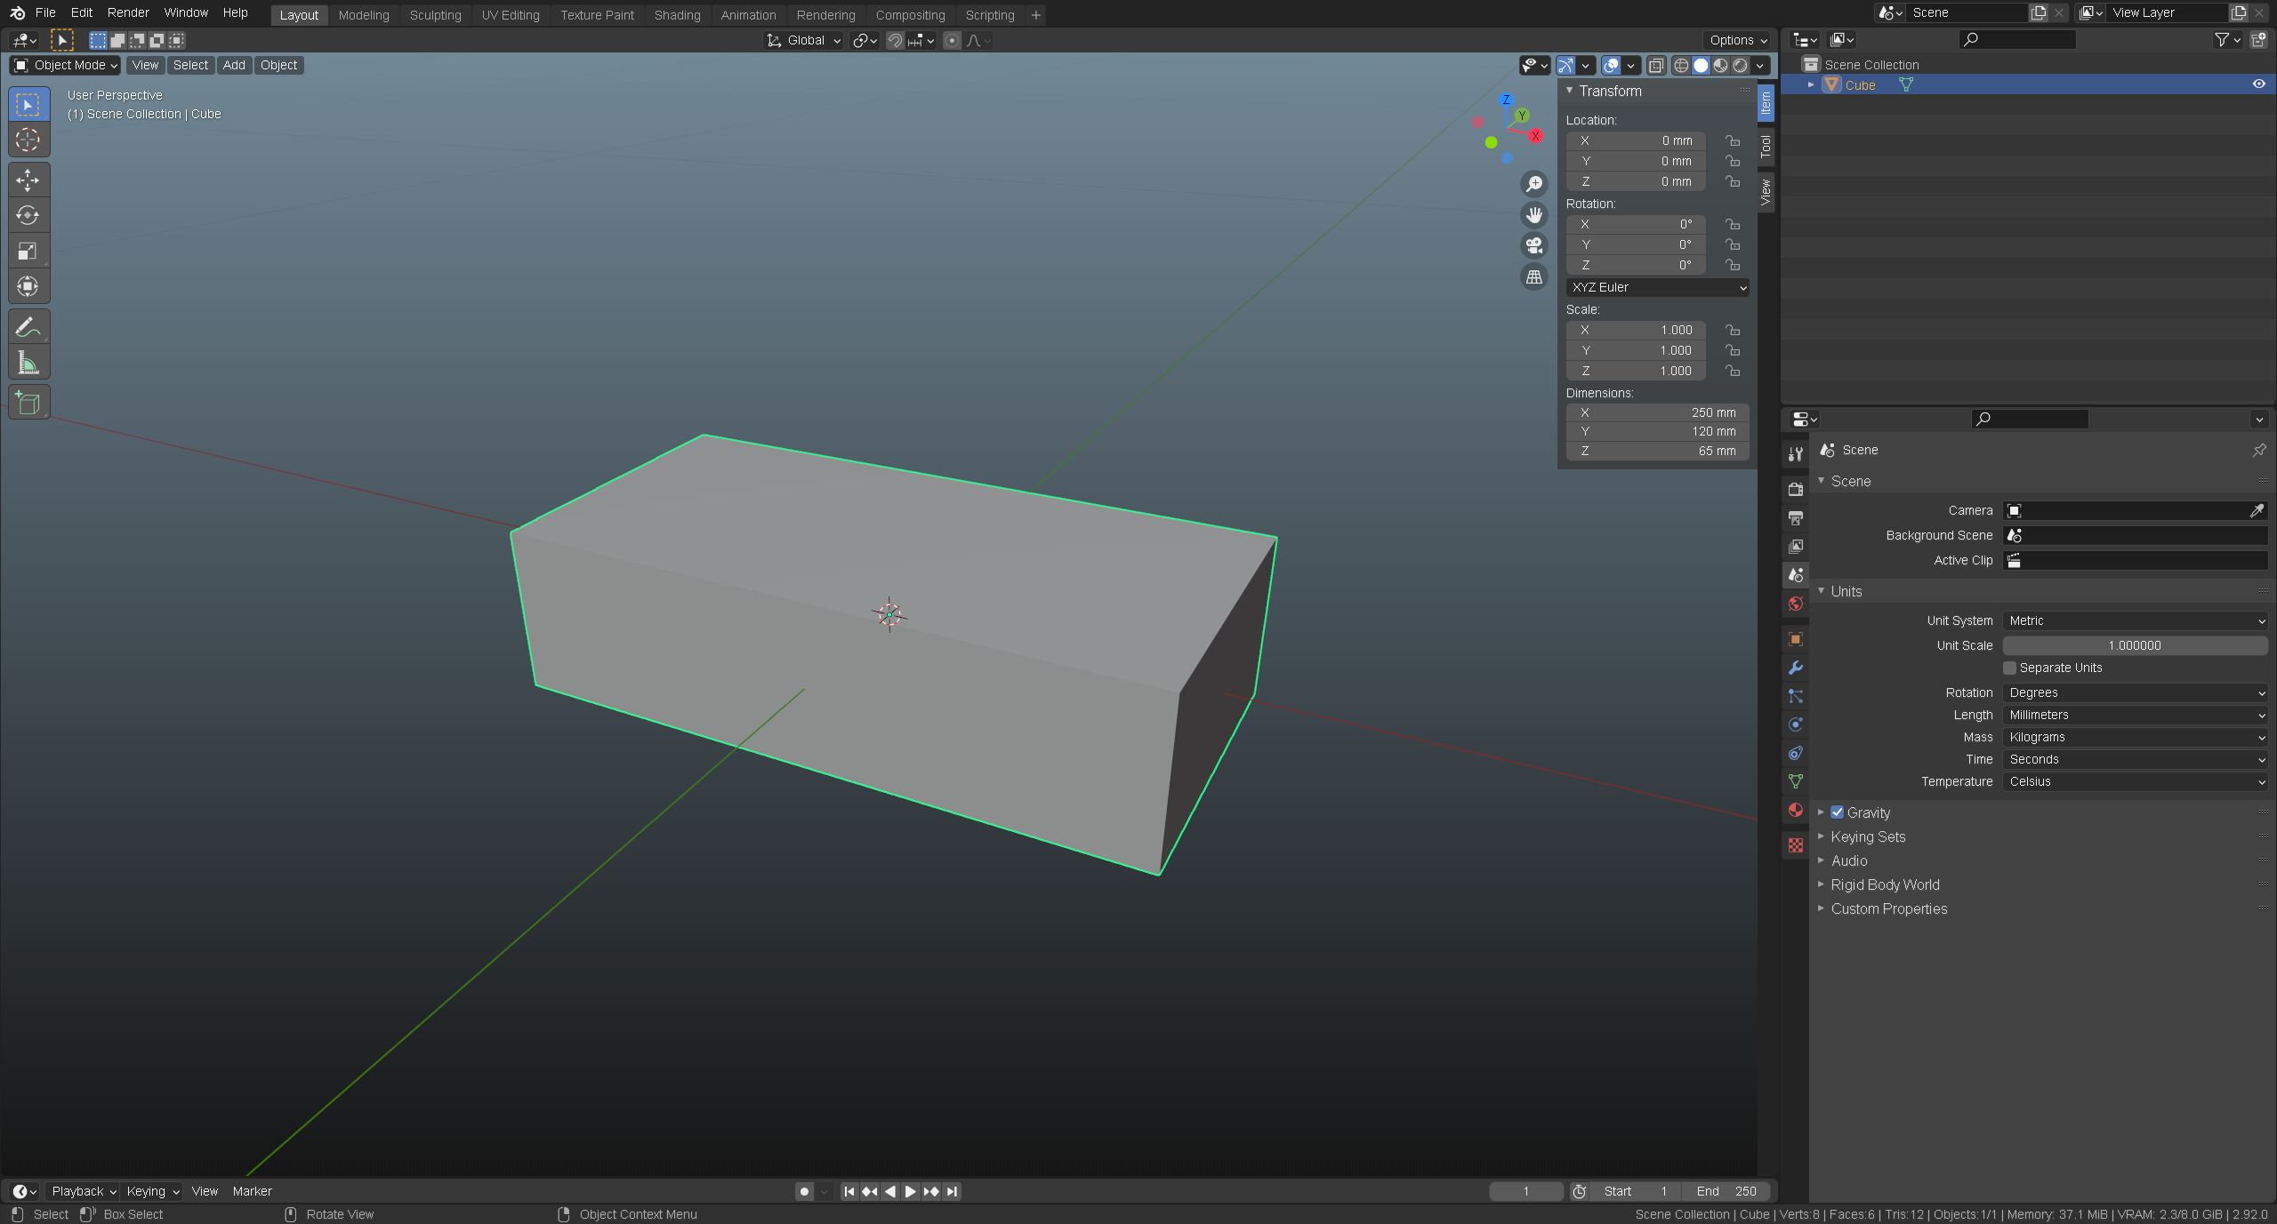
Task: Toggle snapping magnet in header
Action: tap(896, 40)
